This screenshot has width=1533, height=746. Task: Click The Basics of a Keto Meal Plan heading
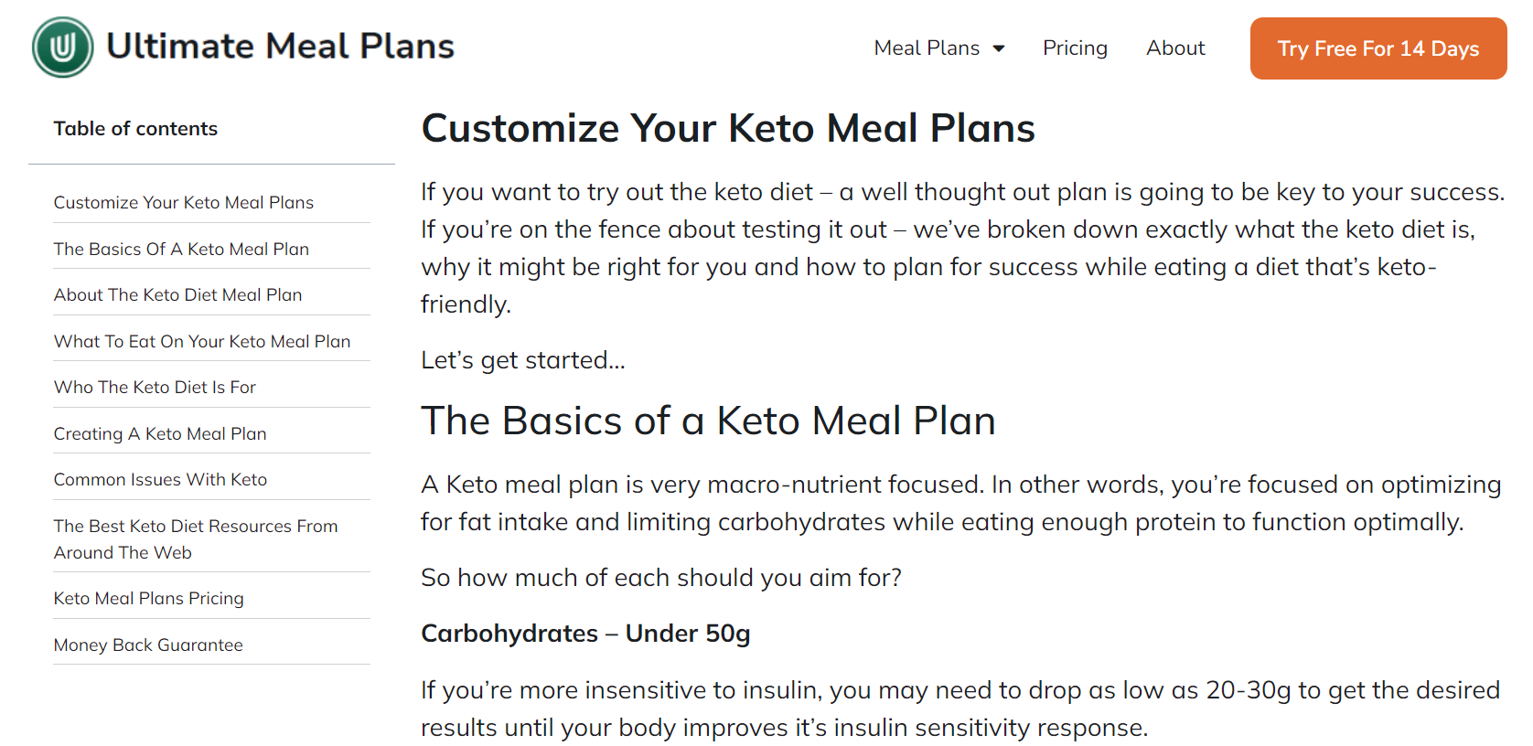[x=708, y=421]
